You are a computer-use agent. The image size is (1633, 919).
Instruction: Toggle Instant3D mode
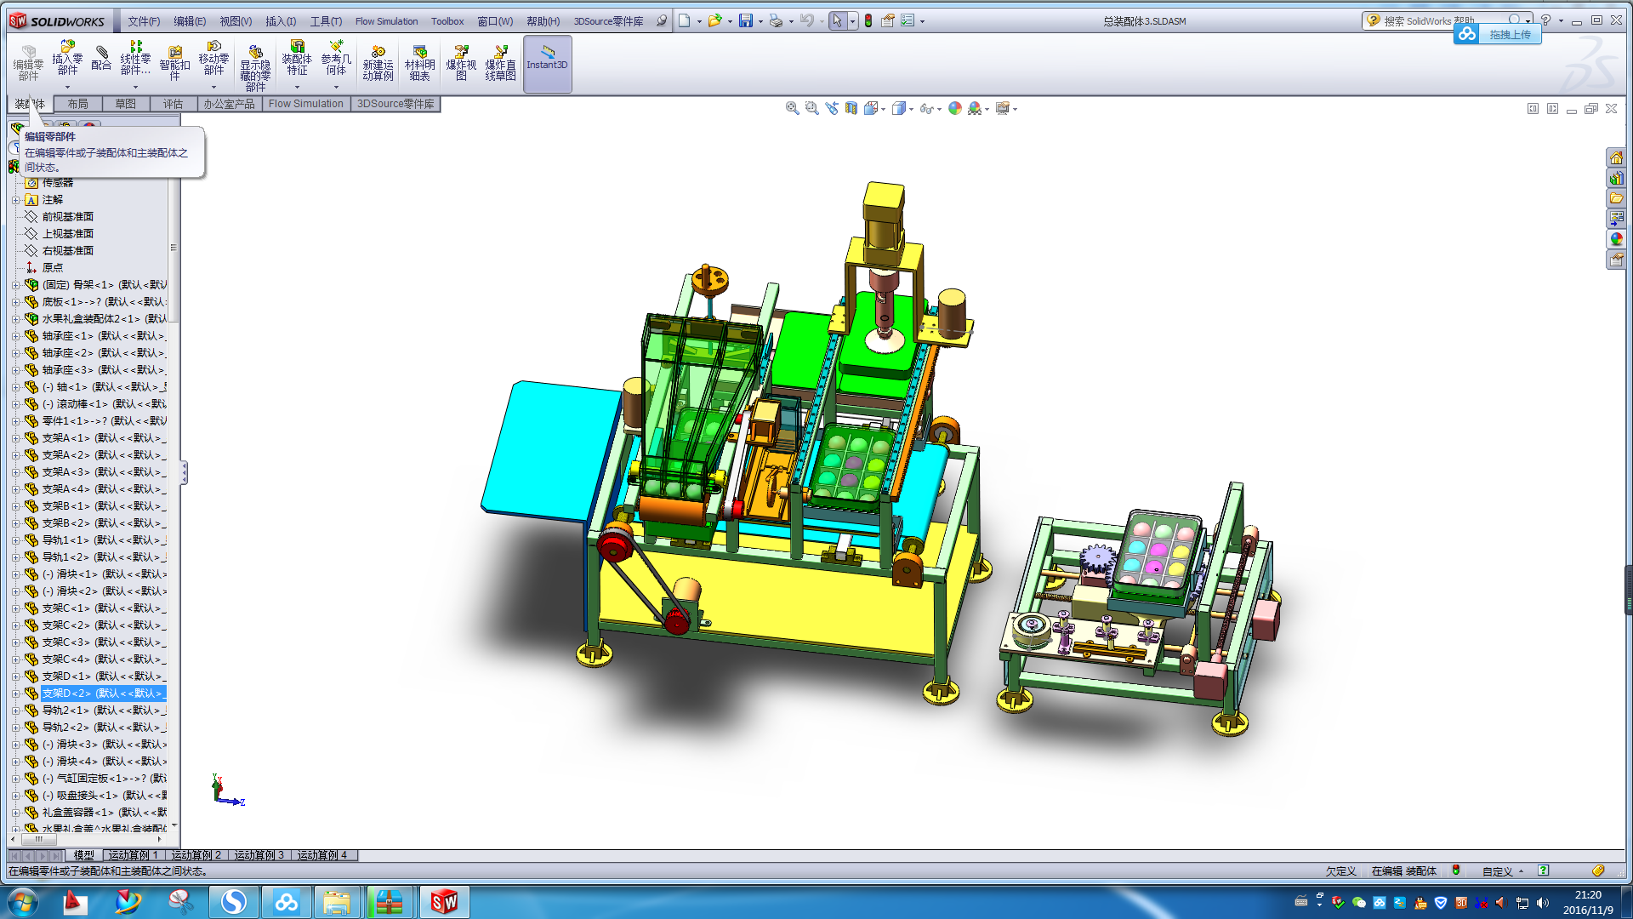point(547,64)
